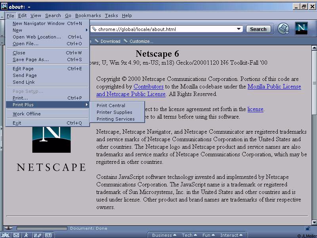Screen dimensions: 317x238
Task: Click the Netscape icon in the title bar
Action: (x=4, y=6)
